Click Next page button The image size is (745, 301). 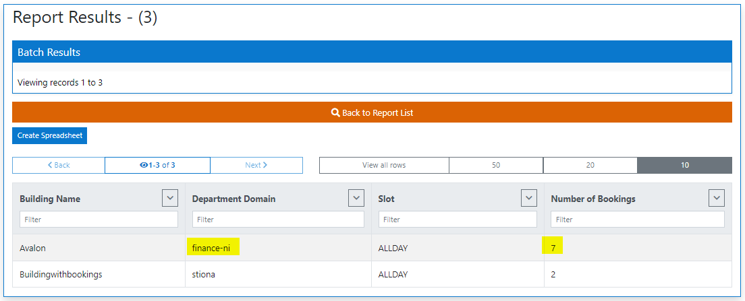(x=256, y=165)
